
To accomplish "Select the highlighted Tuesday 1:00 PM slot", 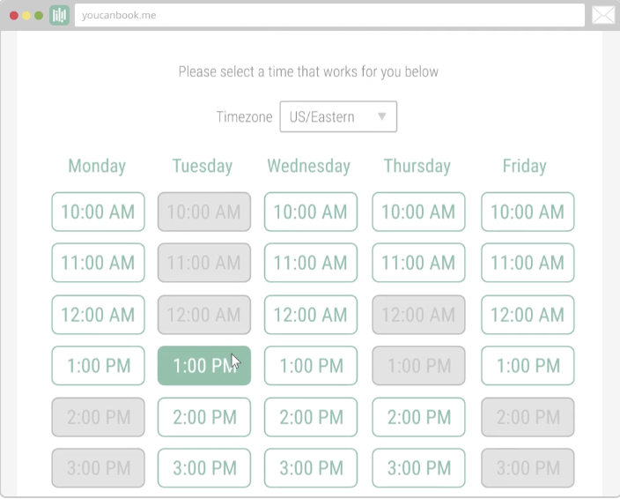I will [203, 366].
